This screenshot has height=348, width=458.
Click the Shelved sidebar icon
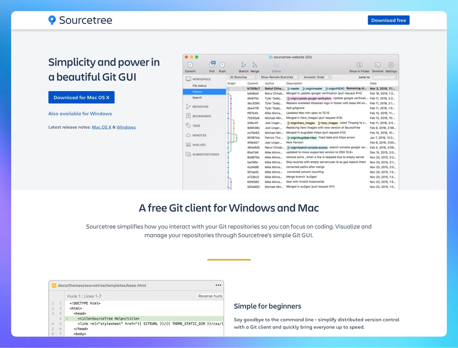[188, 145]
